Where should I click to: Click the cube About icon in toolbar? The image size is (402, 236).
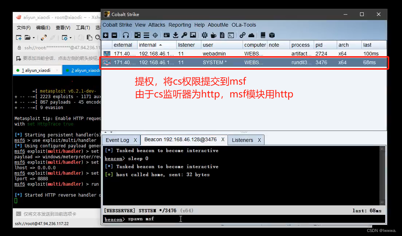(272, 35)
